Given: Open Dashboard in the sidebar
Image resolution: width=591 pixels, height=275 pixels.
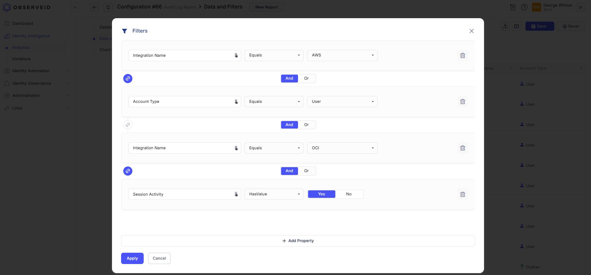Looking at the screenshot, I should click(x=23, y=24).
